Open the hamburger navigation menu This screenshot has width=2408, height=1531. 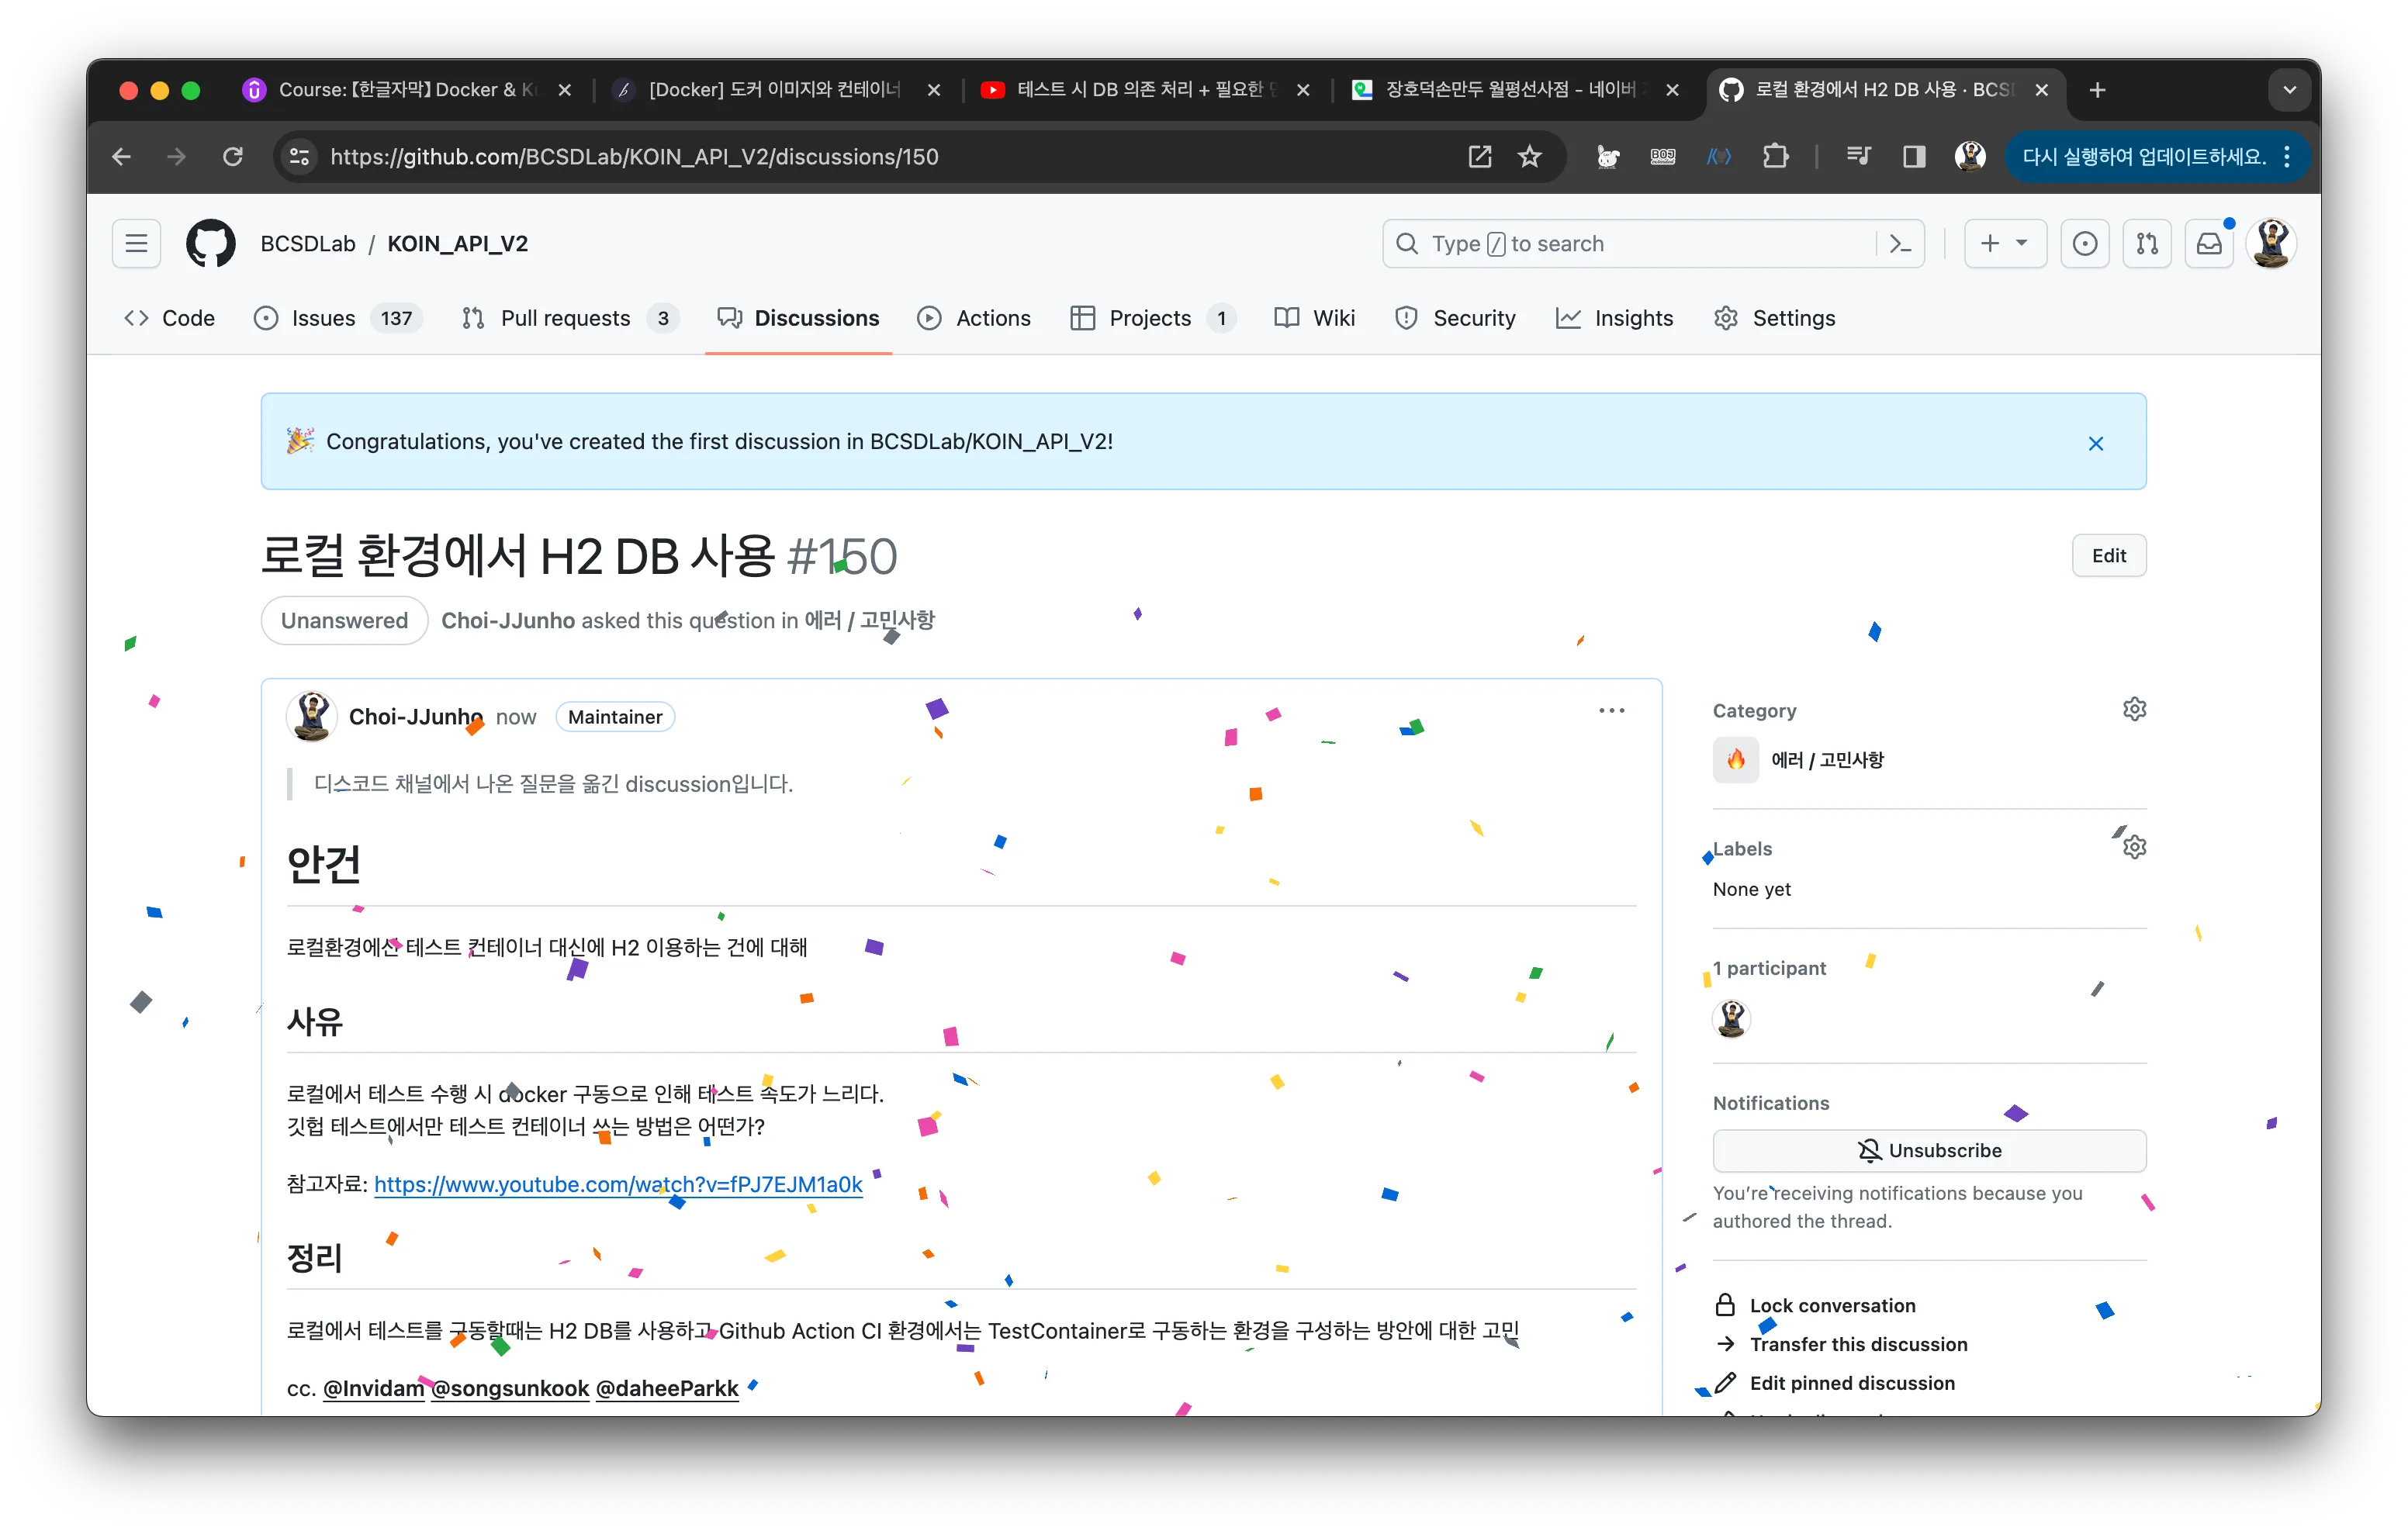point(136,244)
